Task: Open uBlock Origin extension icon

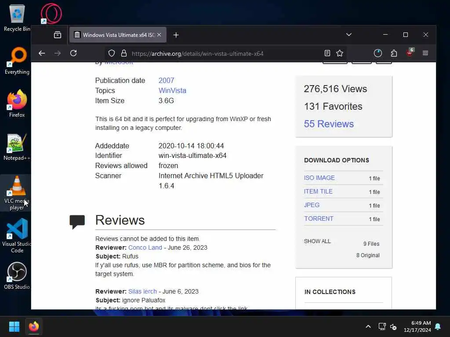Action: click(410, 53)
